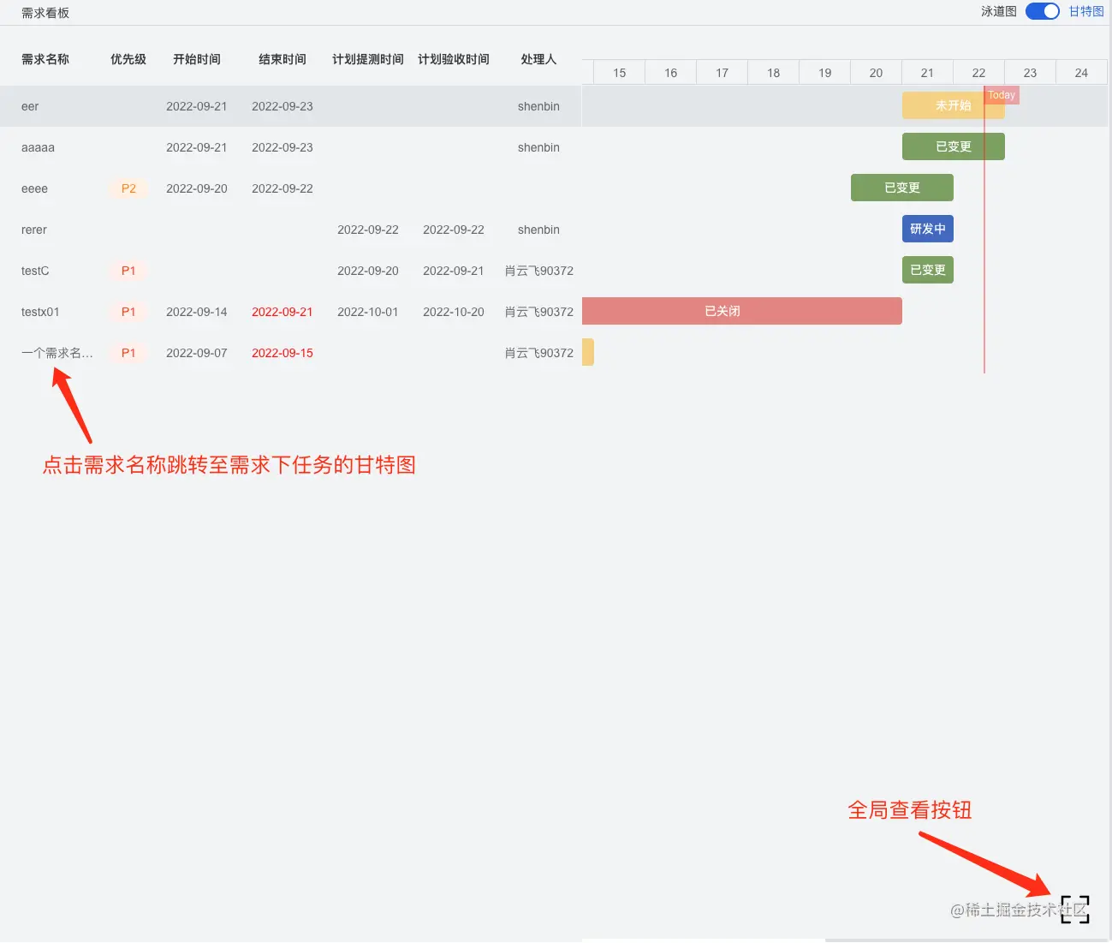Open requirement named eeee
Viewport: 1112px width, 943px height.
(x=34, y=188)
